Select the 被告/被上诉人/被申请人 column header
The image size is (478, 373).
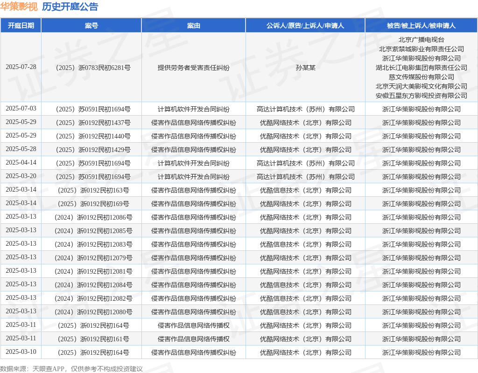tap(422, 26)
